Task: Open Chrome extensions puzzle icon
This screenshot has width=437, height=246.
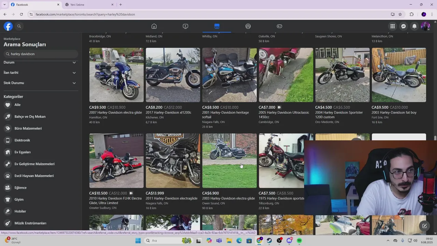Action: tap(411, 14)
